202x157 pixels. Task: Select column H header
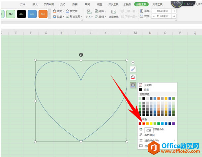61,33
